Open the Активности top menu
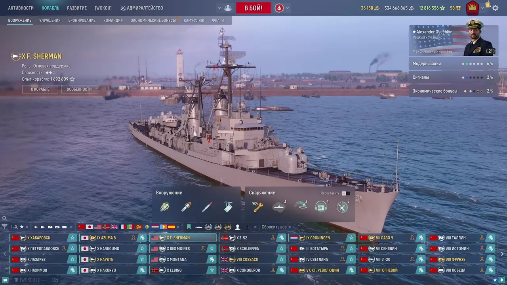 pos(21,8)
